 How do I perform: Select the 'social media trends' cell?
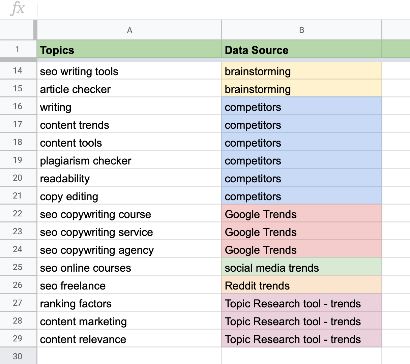(x=301, y=268)
